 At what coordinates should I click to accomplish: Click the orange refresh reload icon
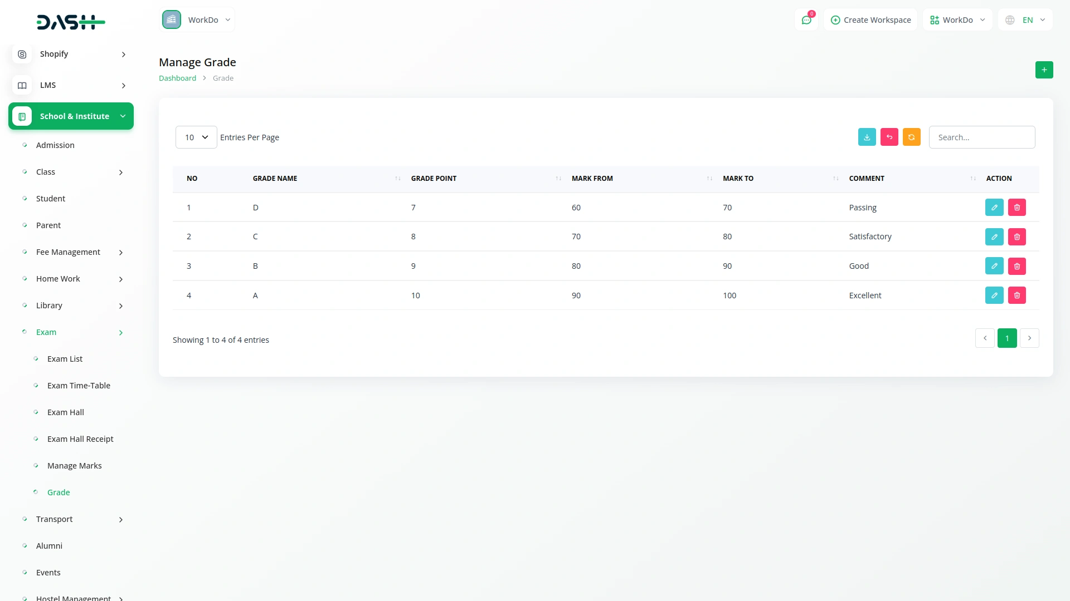point(911,137)
